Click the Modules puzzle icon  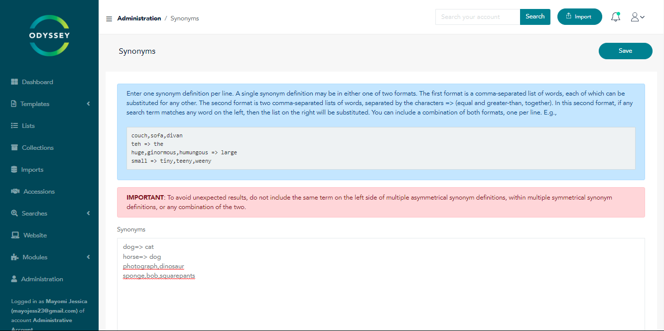pyautogui.click(x=15, y=257)
